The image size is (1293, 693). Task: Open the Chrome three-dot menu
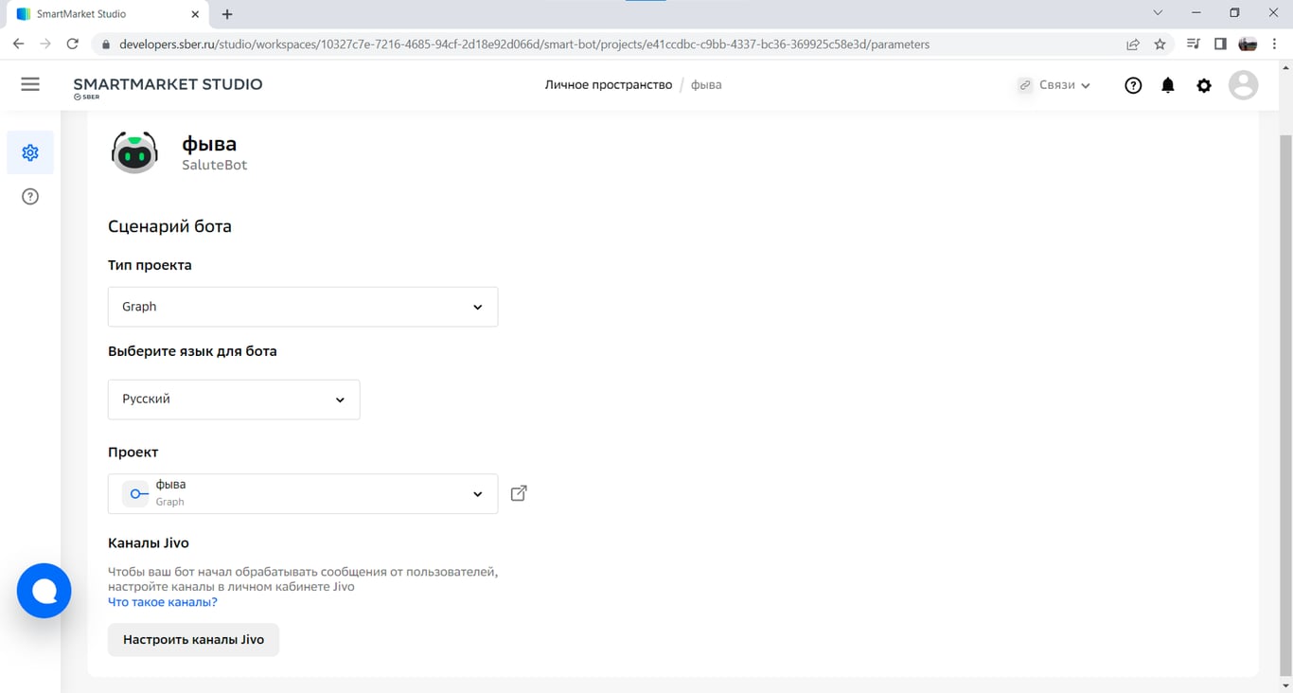coord(1275,44)
